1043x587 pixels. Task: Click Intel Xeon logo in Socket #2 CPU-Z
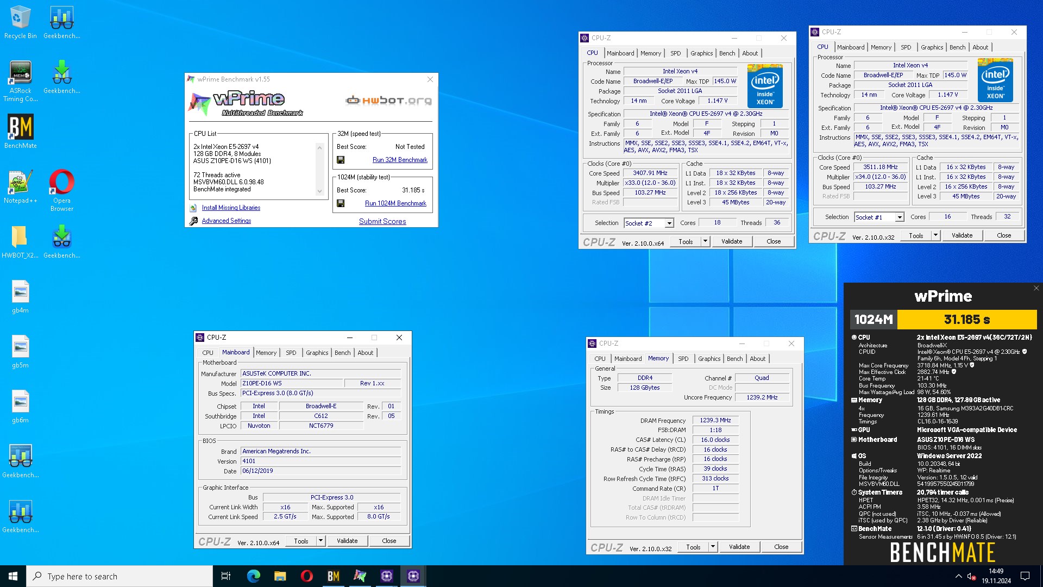point(765,86)
